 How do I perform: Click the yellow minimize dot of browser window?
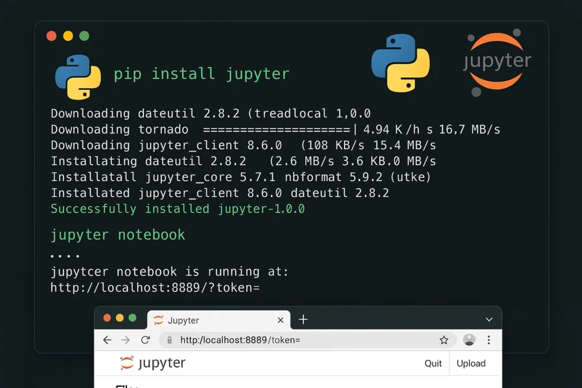click(x=119, y=318)
